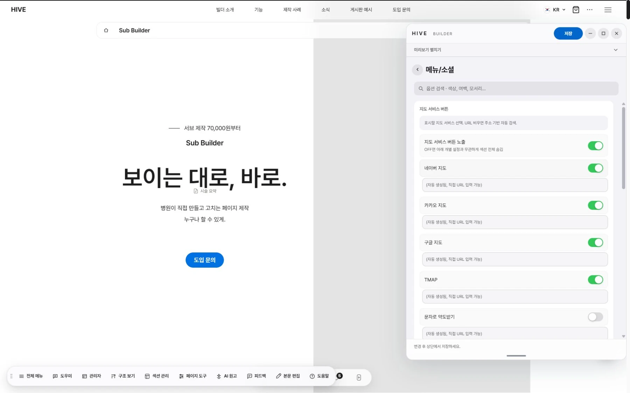This screenshot has width=630, height=393.
Task: Click the TMAP URL input field
Action: point(515,296)
